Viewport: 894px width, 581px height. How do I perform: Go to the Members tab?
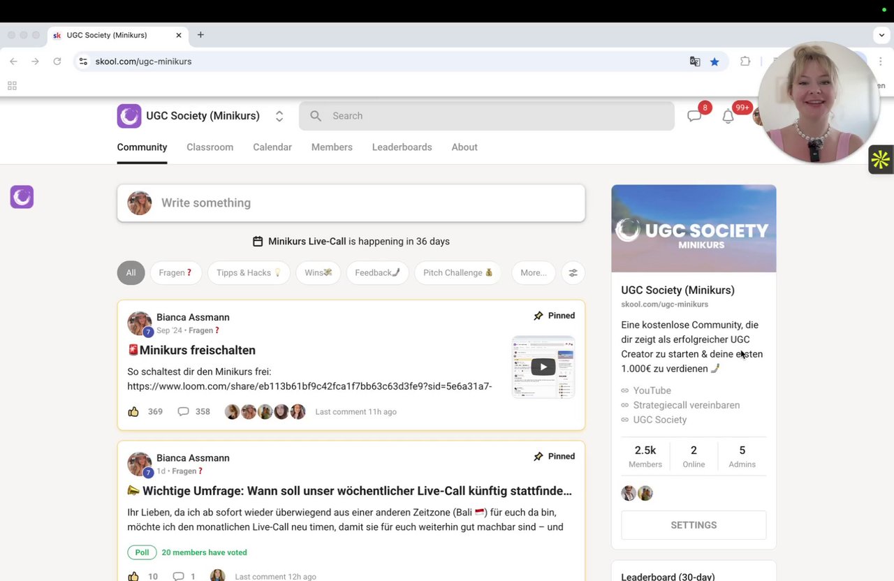coord(332,147)
